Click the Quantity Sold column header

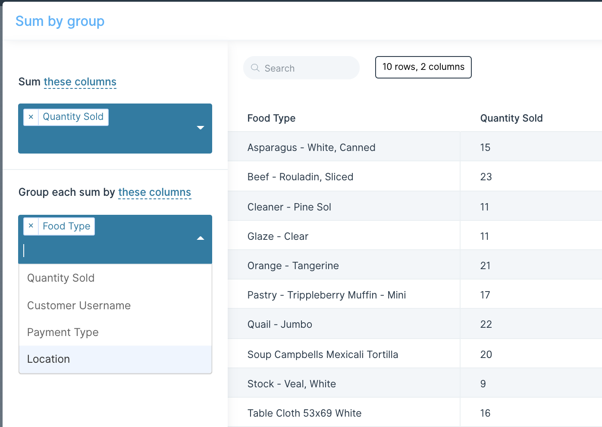[x=511, y=118]
